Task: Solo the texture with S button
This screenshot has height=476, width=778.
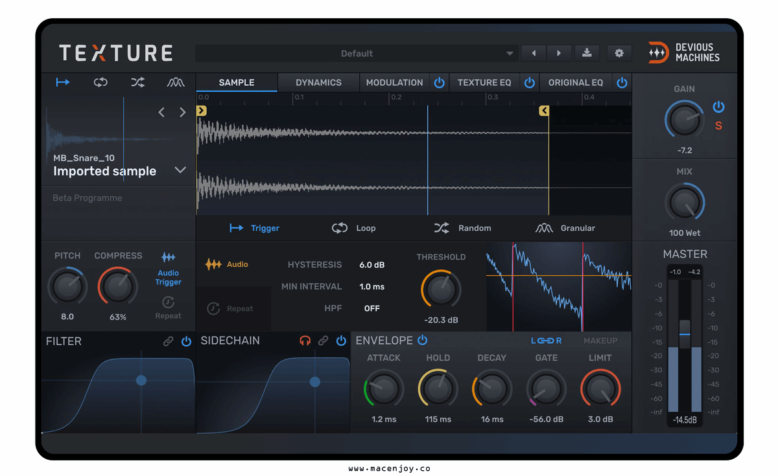Action: [718, 126]
